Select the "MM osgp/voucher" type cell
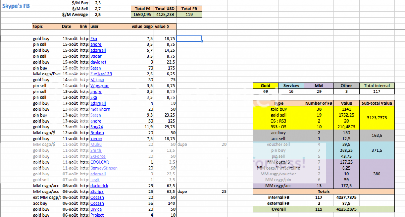Screen dimensions: 405x217 pos(278,174)
